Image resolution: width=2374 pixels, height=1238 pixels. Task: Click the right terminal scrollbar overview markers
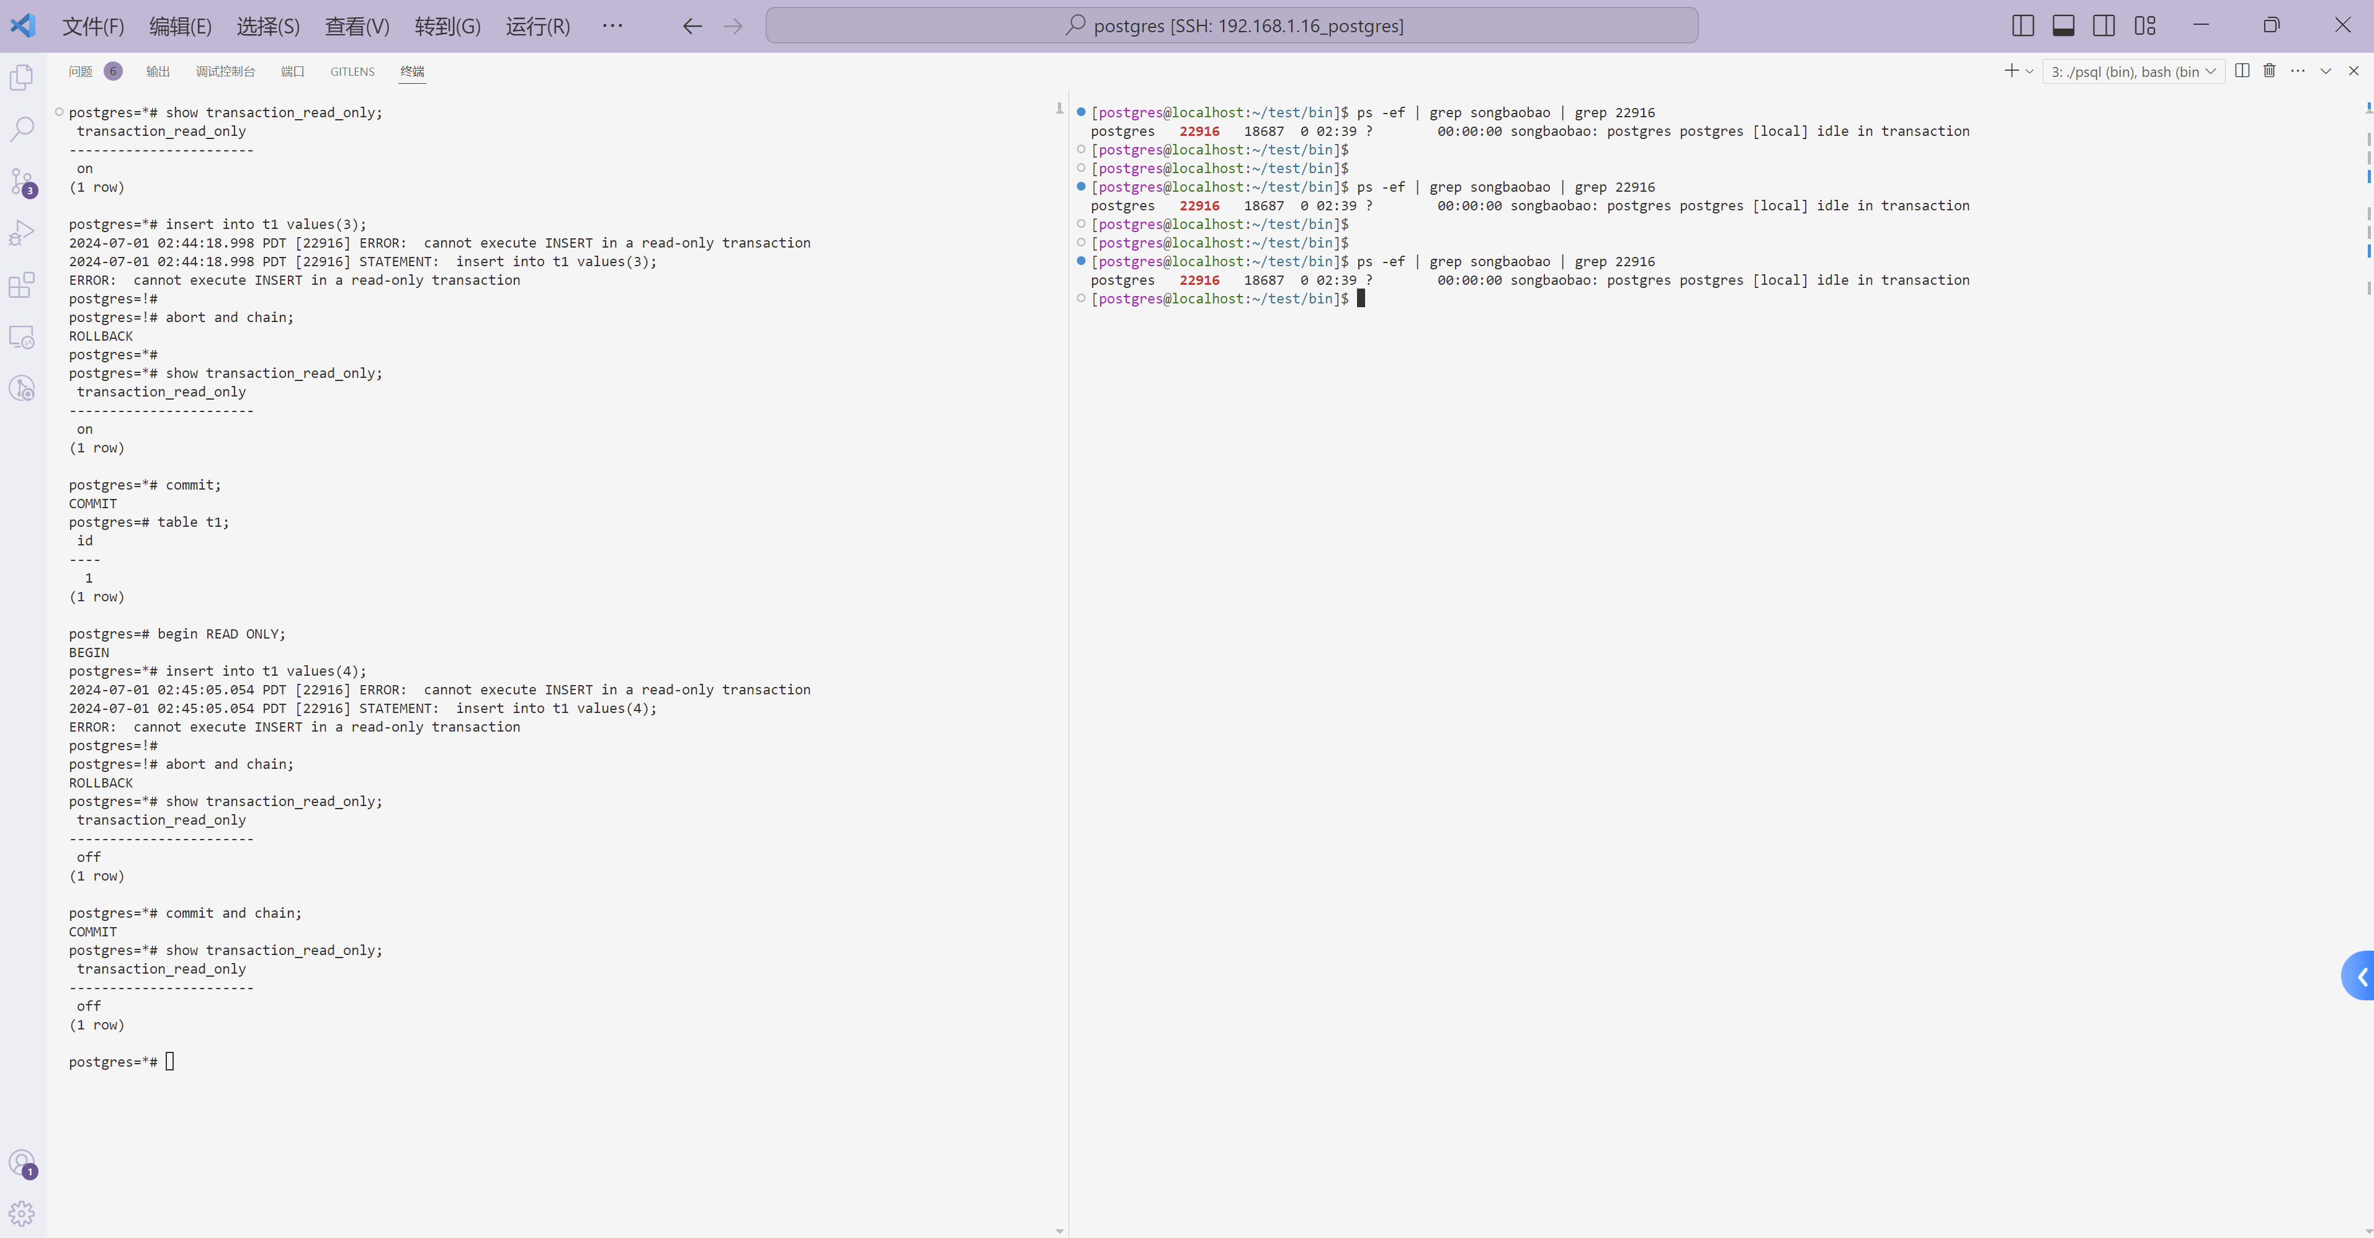point(2368,198)
